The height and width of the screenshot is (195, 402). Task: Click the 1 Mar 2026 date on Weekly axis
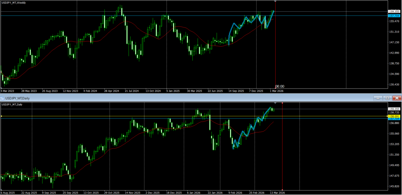[x=276, y=91]
